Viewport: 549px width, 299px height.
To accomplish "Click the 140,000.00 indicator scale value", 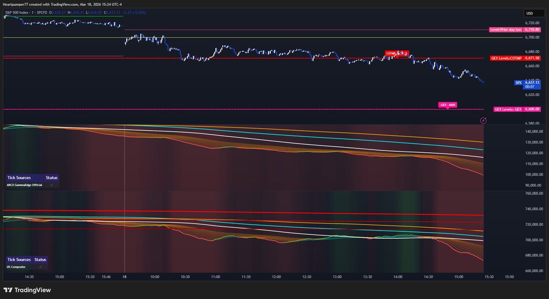I will click(x=533, y=131).
